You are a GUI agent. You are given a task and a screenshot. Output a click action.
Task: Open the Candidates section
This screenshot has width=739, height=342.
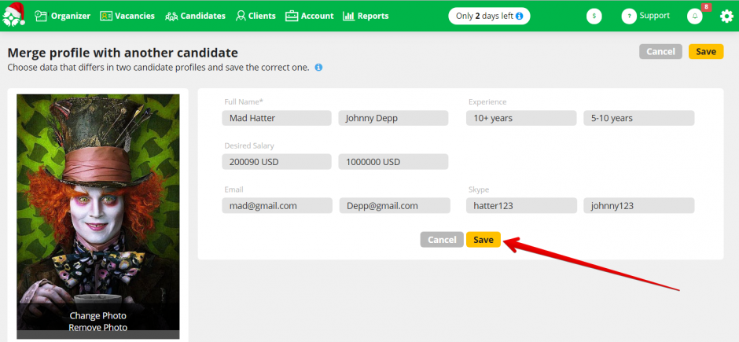pos(195,16)
